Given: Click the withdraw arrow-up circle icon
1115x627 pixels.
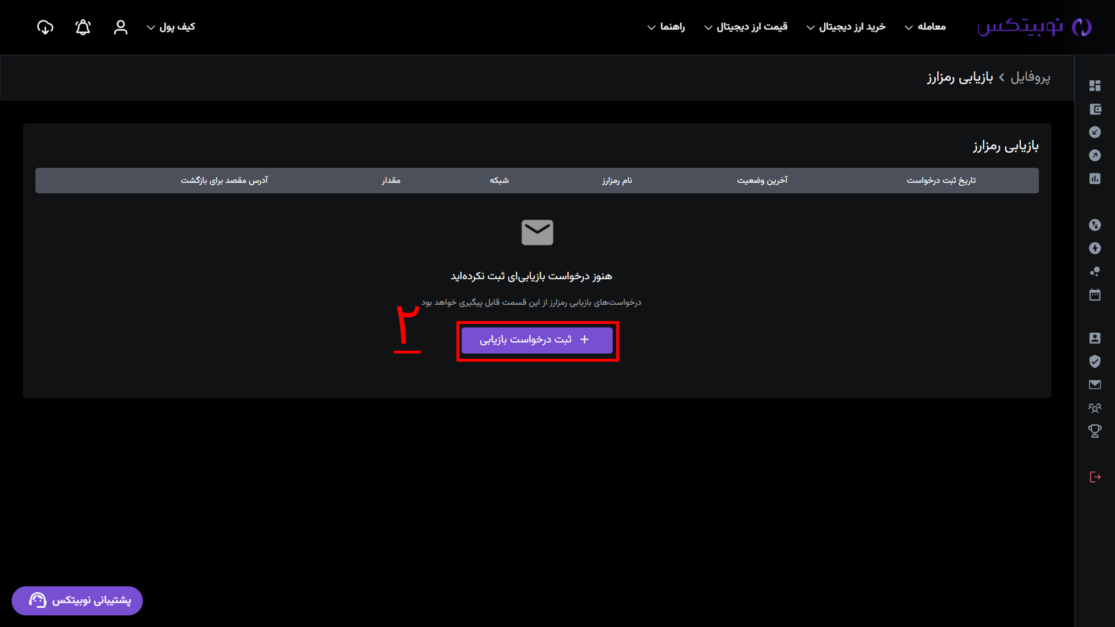Looking at the screenshot, I should tap(1095, 156).
